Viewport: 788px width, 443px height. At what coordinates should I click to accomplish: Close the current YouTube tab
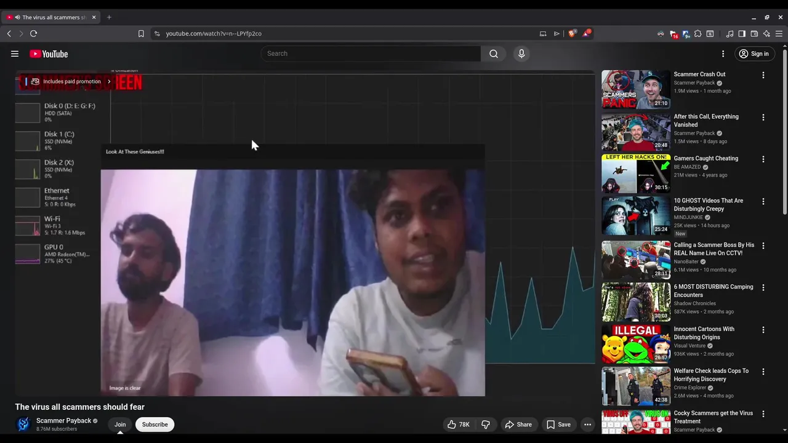[x=94, y=17]
